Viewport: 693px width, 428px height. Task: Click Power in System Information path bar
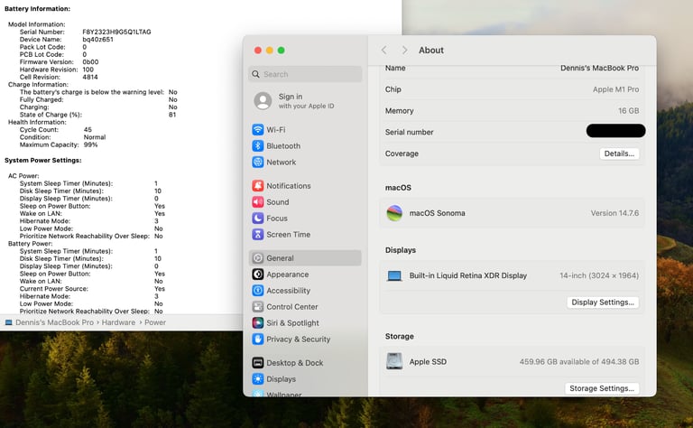(x=155, y=322)
